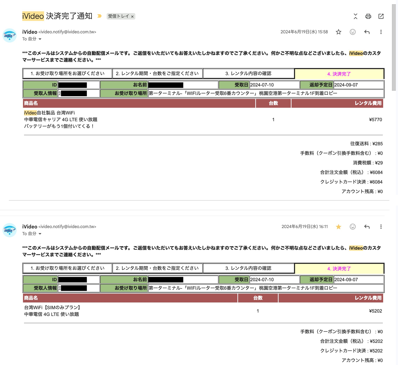The height and width of the screenshot is (365, 398).
Task: Select step '4. 決済完了' in the 16:11 email
Action: [x=339, y=268]
